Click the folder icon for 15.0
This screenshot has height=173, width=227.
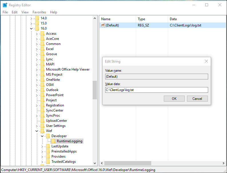[37, 23]
